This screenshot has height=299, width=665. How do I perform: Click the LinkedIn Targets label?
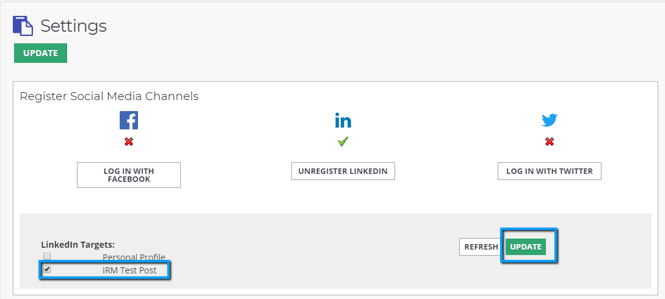[x=78, y=244]
